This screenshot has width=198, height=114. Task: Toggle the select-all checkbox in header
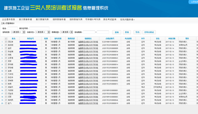click(6, 39)
